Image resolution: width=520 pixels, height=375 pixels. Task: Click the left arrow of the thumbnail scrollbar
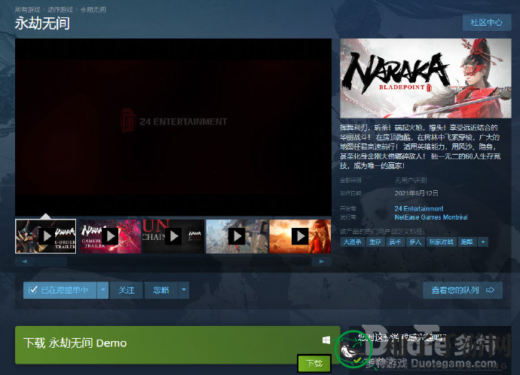click(x=25, y=261)
